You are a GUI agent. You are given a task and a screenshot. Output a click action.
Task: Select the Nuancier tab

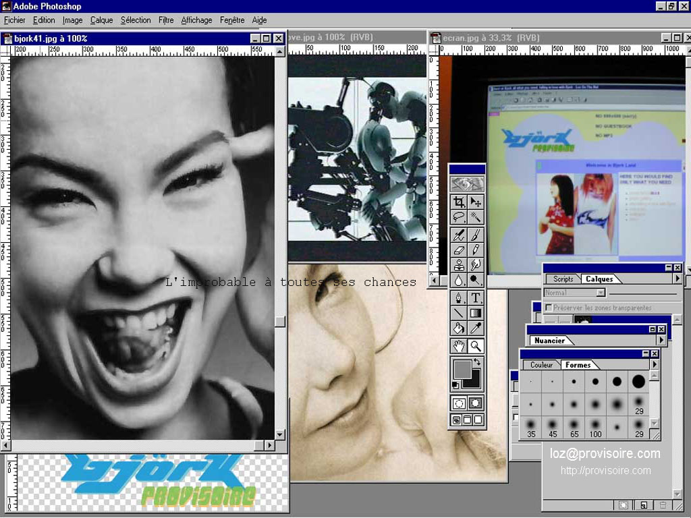[549, 341]
